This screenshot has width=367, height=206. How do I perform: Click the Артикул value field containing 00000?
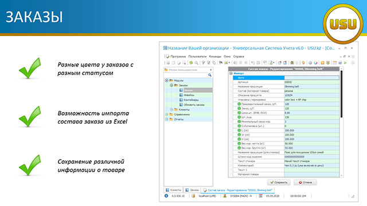[311, 82]
